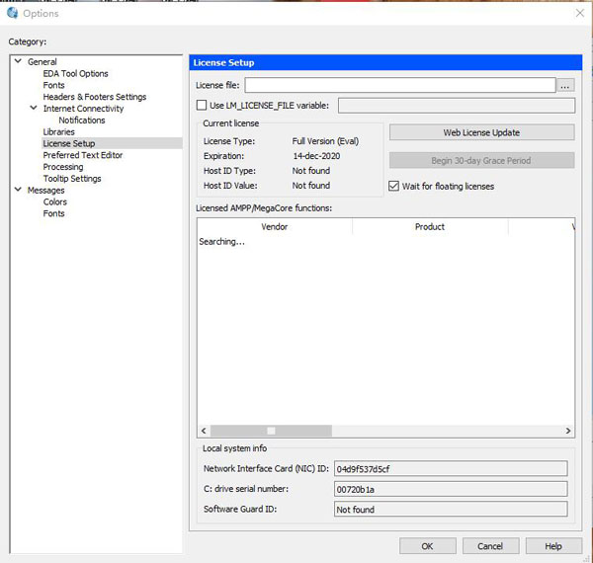
Task: Open Headers & Footers Settings category
Action: click(x=94, y=97)
